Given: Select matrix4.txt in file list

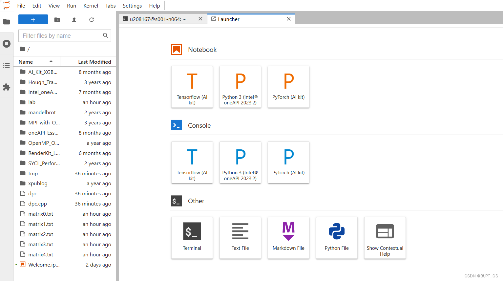Looking at the screenshot, I should 65,255.
